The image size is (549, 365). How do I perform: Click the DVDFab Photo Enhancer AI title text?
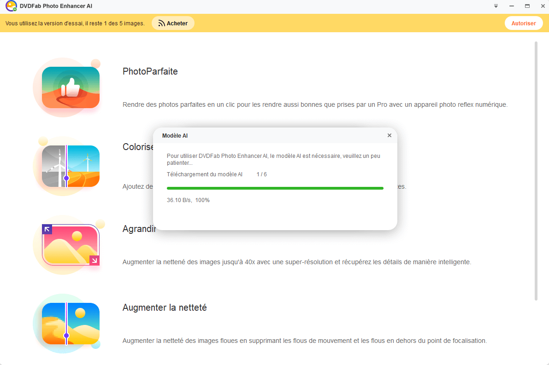point(56,6)
